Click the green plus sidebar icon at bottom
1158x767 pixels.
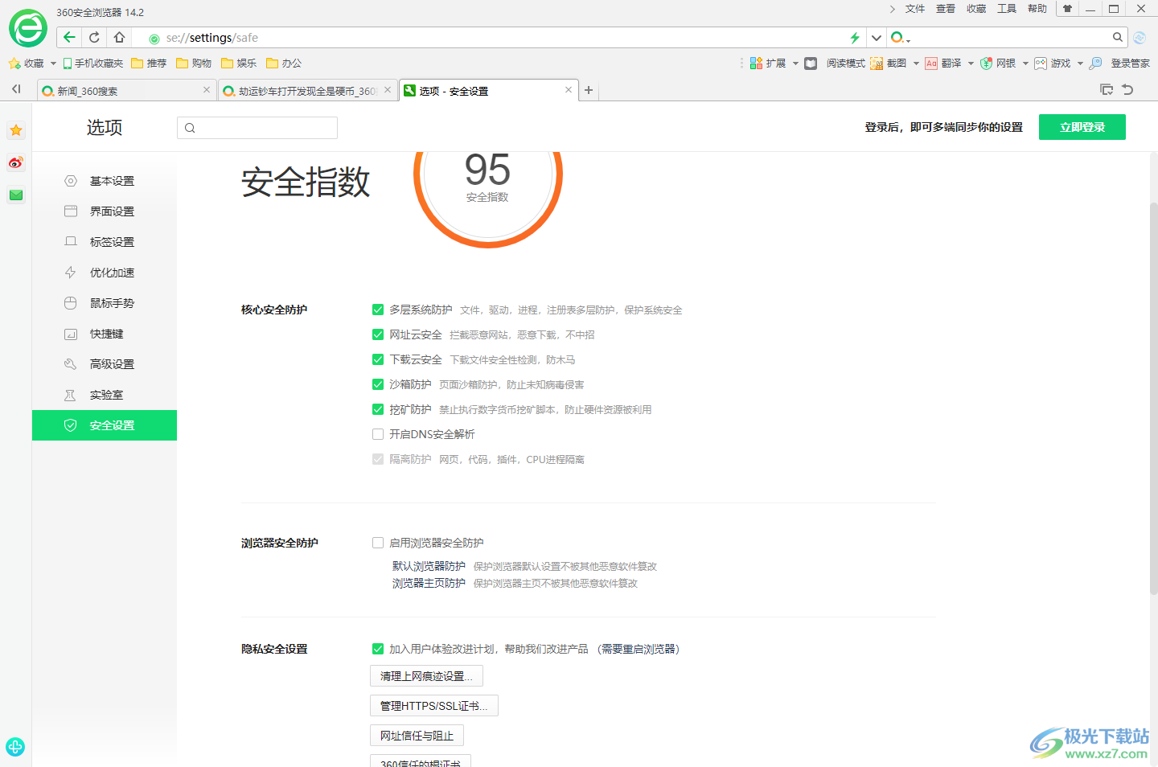tap(15, 747)
